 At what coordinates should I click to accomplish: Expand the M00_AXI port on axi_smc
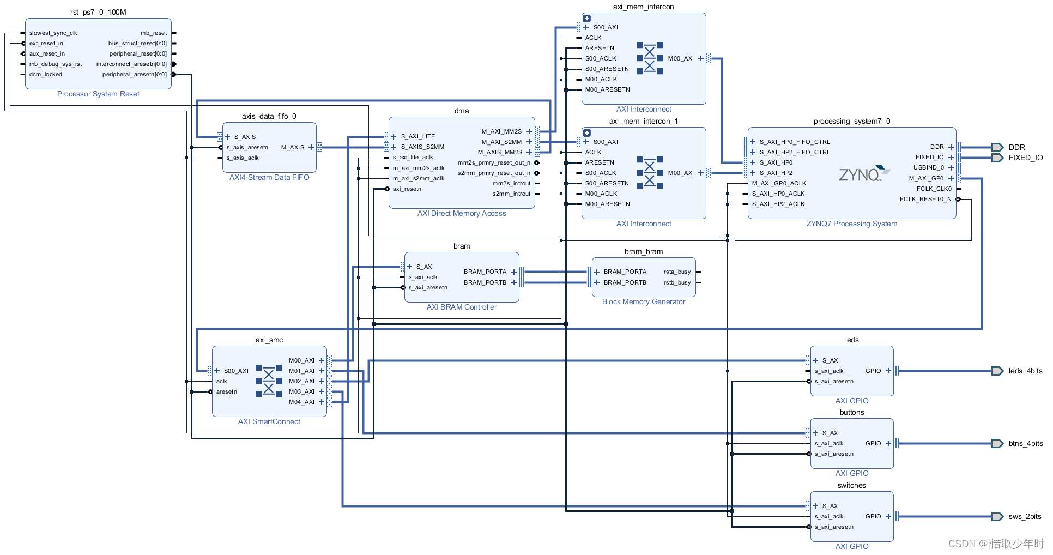[x=322, y=360]
